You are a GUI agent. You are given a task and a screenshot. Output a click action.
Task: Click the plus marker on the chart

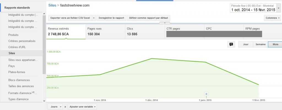pyautogui.click(x=206, y=94)
